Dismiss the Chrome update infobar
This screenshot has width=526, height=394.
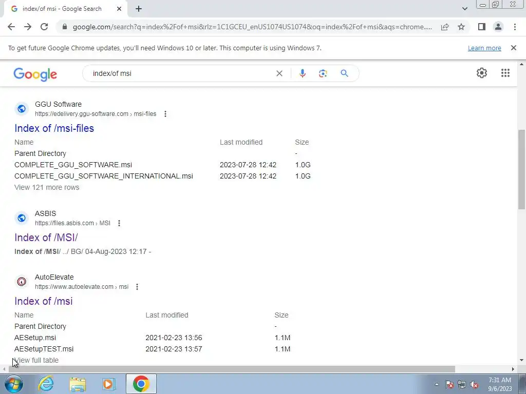(x=513, y=48)
